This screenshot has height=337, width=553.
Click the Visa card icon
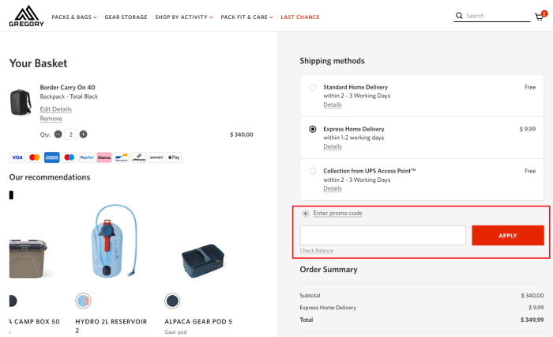[17, 157]
